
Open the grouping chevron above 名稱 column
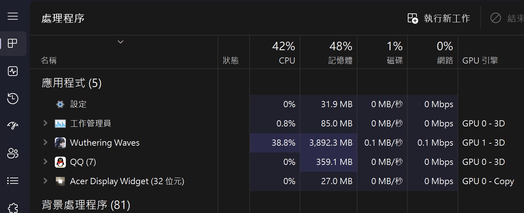tap(120, 41)
